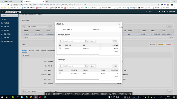Open search column selector in unapplied prepayments section

61,41
